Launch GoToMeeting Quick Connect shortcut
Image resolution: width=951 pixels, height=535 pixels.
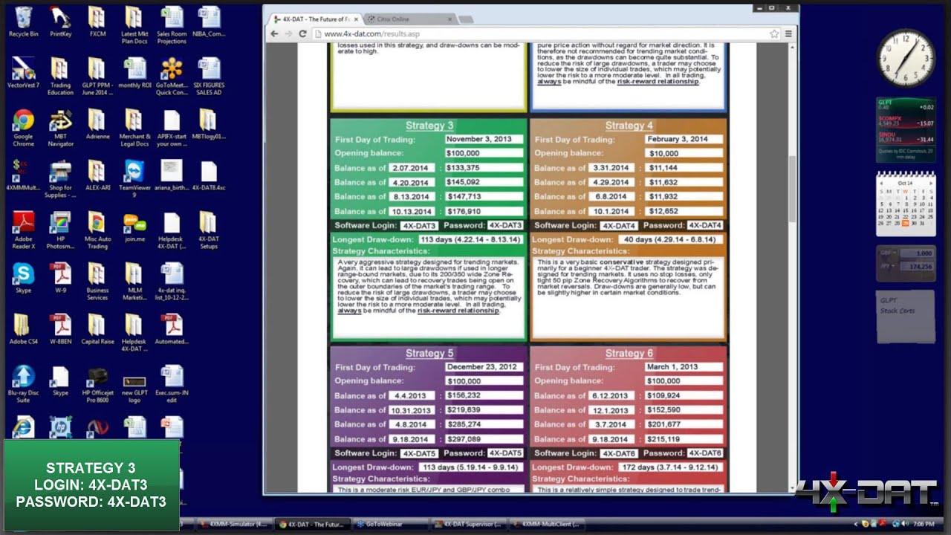point(172,76)
